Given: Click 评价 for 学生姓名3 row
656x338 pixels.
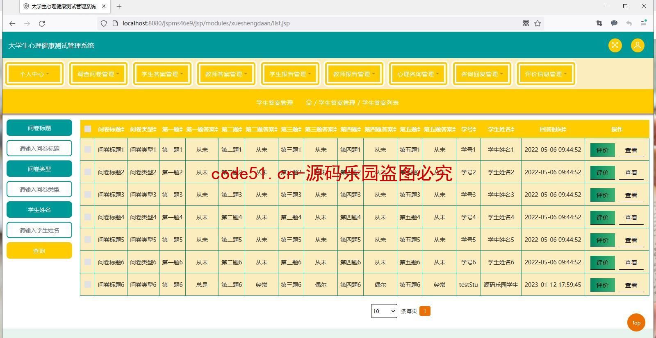Looking at the screenshot, I should click(x=602, y=195).
